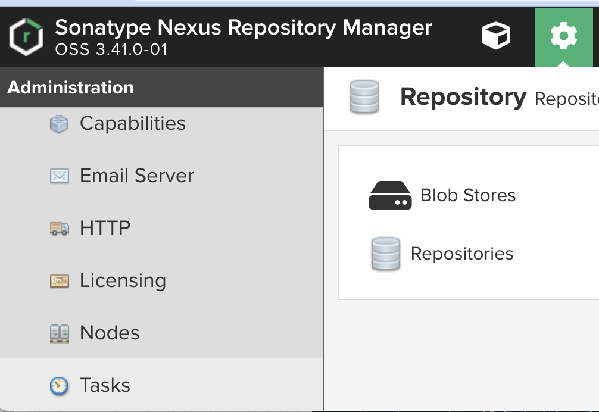The image size is (599, 412).
Task: Click the Licensing key card icon
Action: pyautogui.click(x=59, y=280)
